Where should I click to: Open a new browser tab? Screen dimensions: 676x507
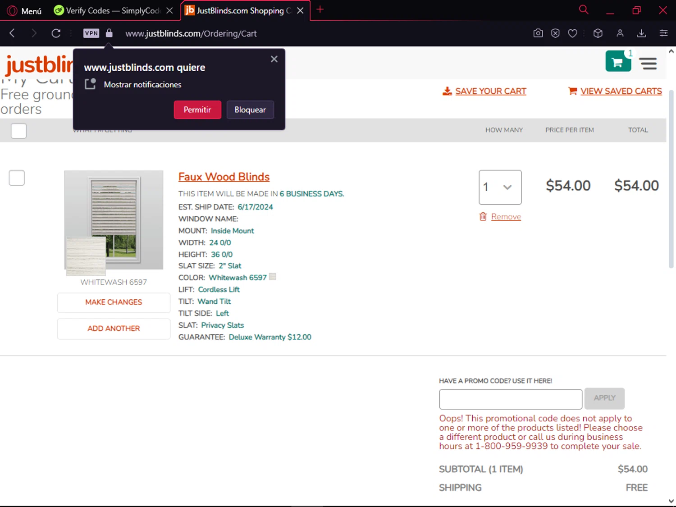click(320, 9)
